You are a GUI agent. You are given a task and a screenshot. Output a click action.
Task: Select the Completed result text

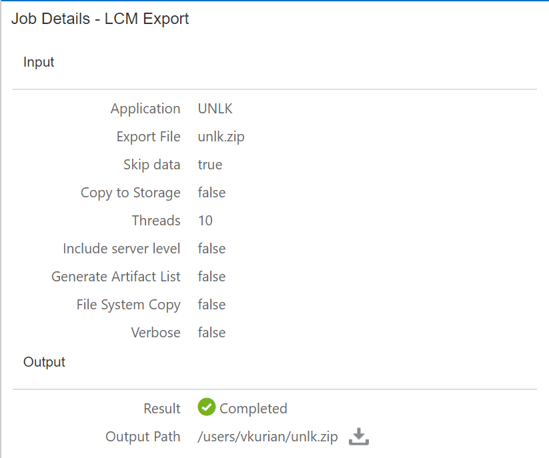[x=253, y=409]
